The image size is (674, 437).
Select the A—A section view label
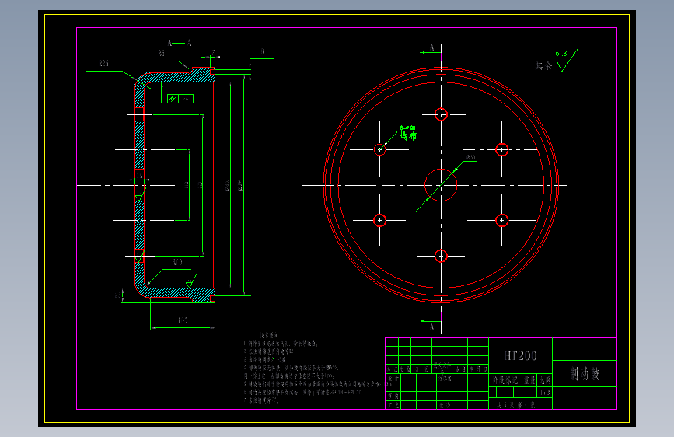(x=180, y=43)
